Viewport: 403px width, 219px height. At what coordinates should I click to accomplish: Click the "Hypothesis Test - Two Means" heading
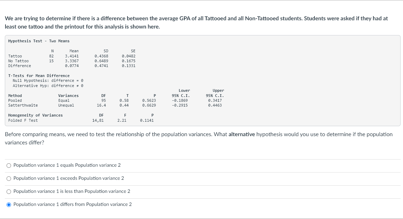click(39, 41)
